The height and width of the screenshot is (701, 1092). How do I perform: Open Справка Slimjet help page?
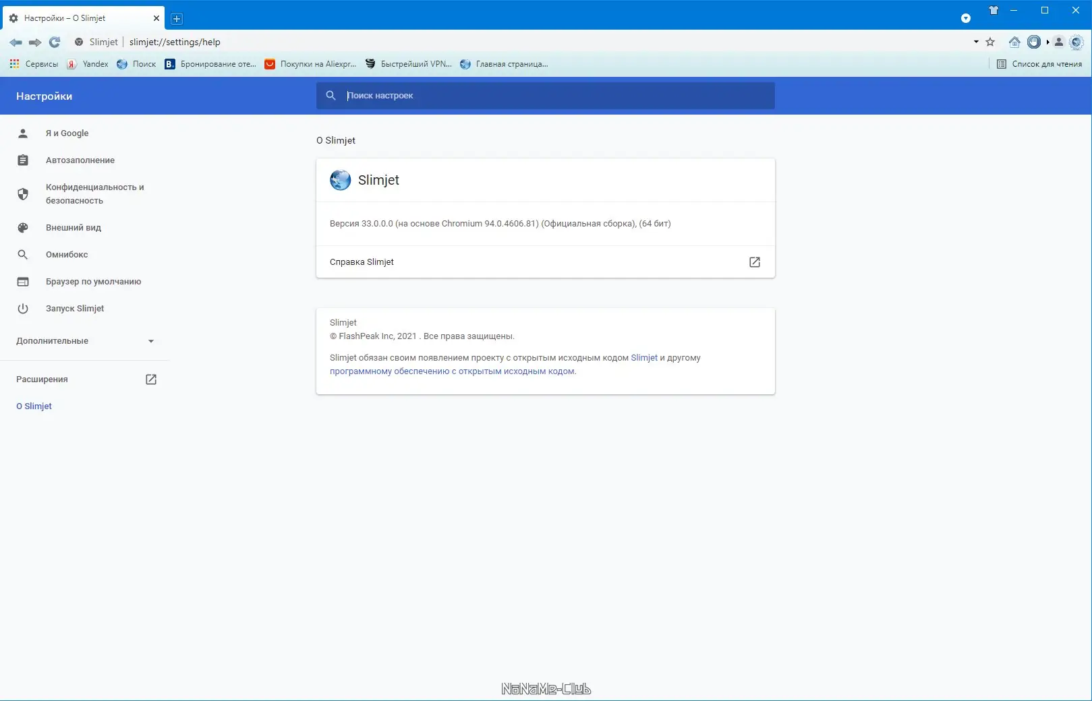[545, 262]
